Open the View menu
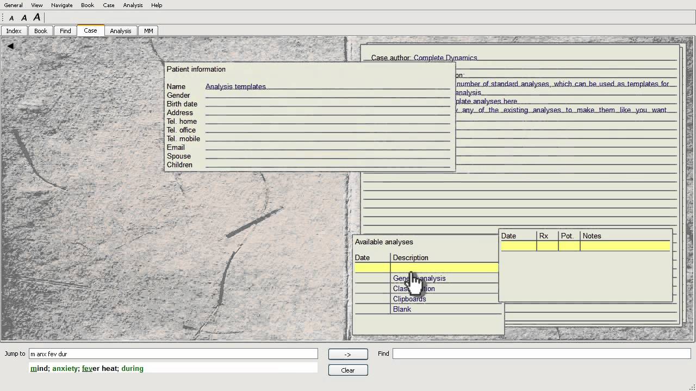Screen dimensions: 696x391 tap(37, 5)
